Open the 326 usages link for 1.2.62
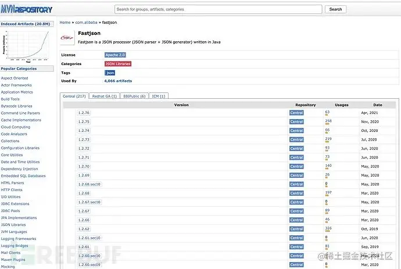The width and height of the screenshot is (401, 269). point(328,228)
